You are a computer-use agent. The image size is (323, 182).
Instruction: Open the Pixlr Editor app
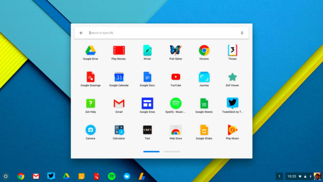point(175,50)
